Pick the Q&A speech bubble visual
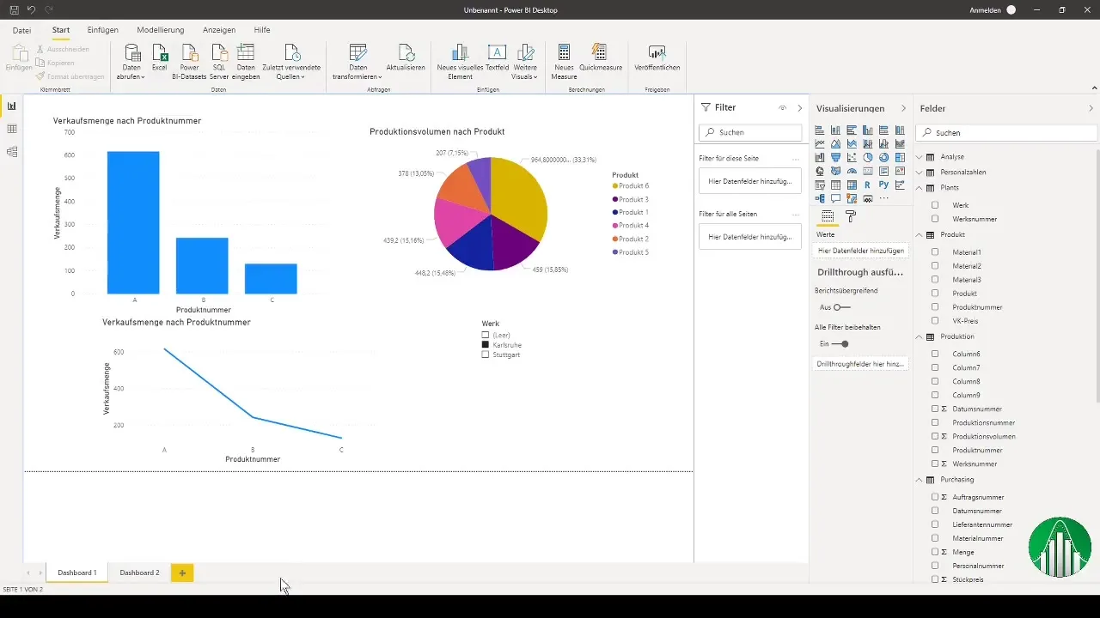The image size is (1100, 618). pos(835,198)
